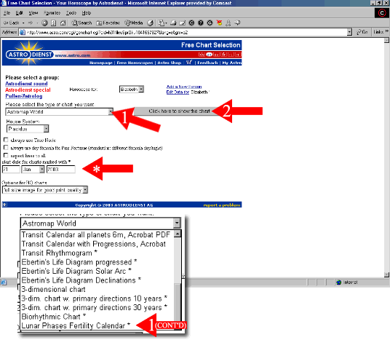Choose 'Lunar Phases Fertility Calendar' in list
390x340 pixels.
tap(76, 325)
